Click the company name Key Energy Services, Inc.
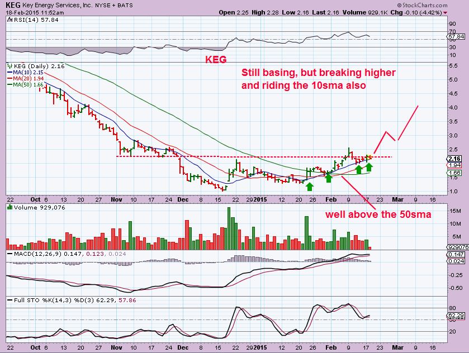The width and height of the screenshot is (469, 353). pos(58,5)
